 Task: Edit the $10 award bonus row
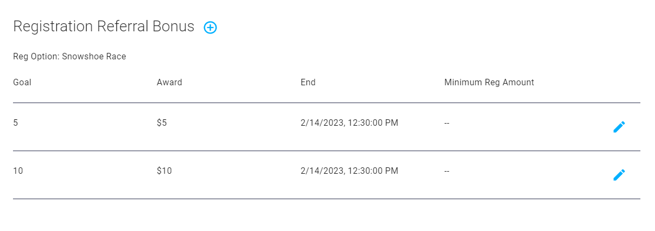click(619, 175)
